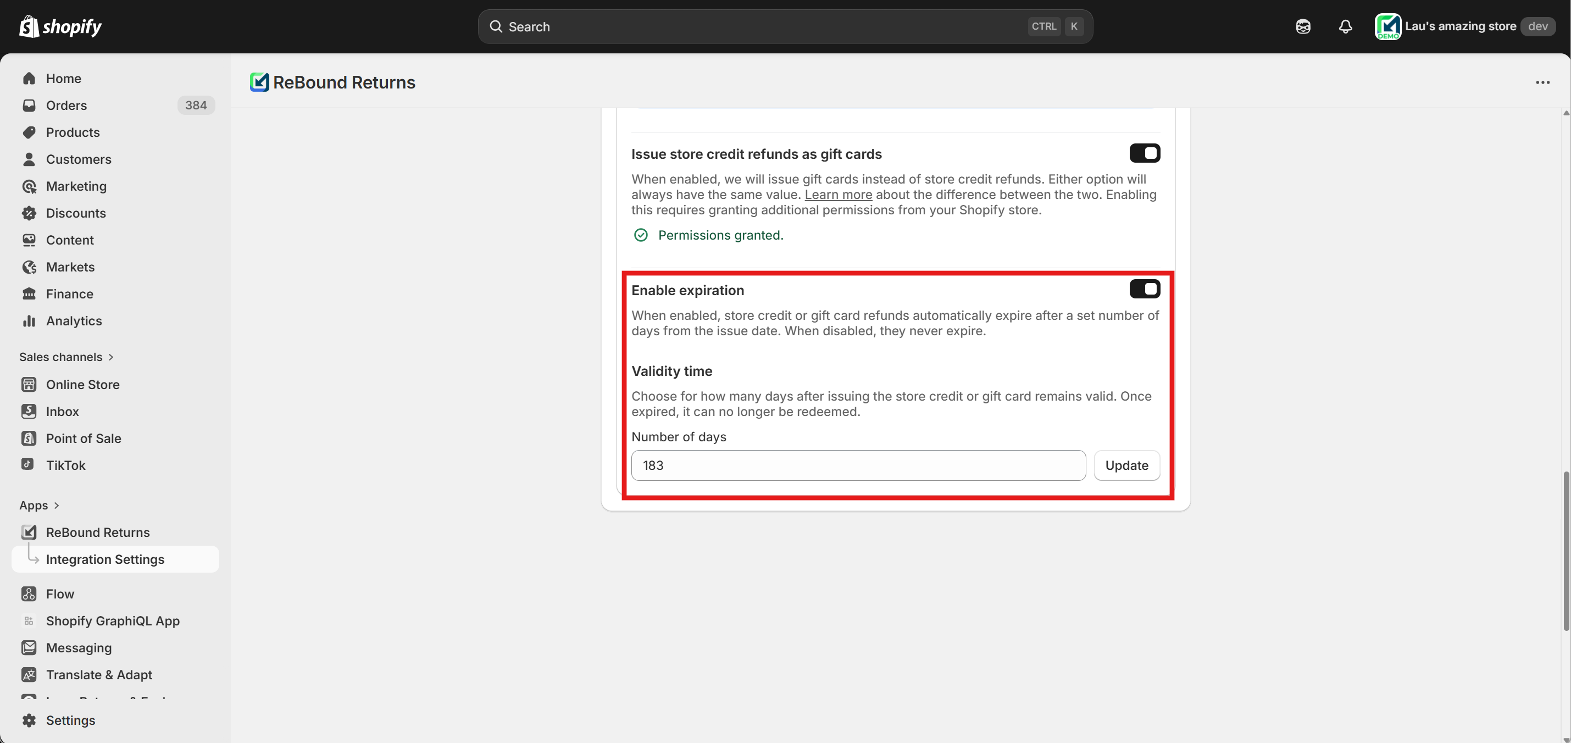
Task: Select Integration Settings sub-item
Action: pos(105,559)
